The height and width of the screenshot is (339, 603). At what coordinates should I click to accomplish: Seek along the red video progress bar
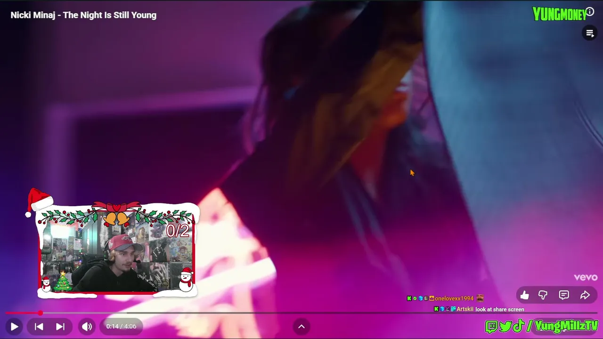pyautogui.click(x=301, y=313)
